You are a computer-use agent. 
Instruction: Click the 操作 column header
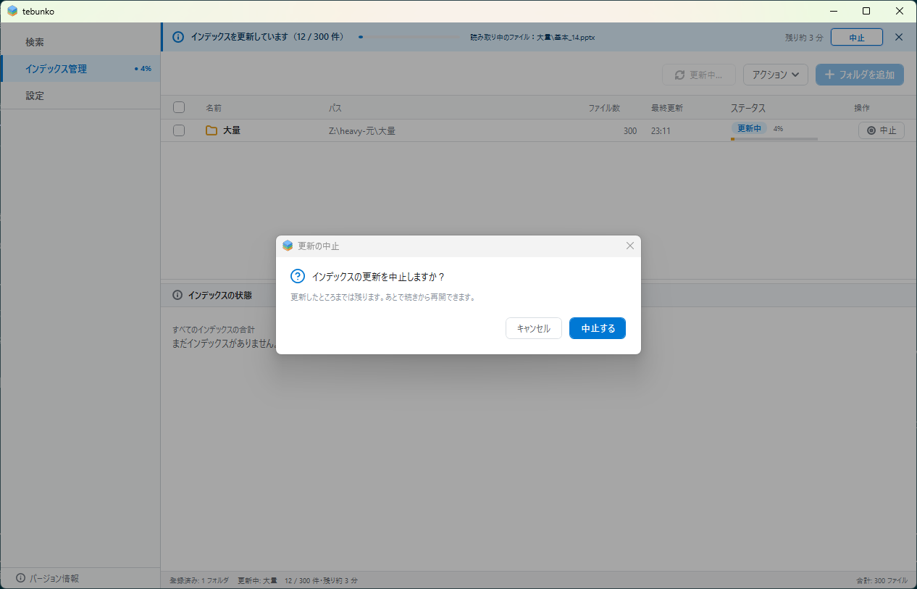point(862,108)
